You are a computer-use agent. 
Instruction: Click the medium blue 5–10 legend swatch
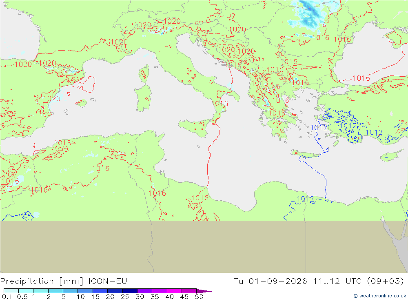point(70,291)
